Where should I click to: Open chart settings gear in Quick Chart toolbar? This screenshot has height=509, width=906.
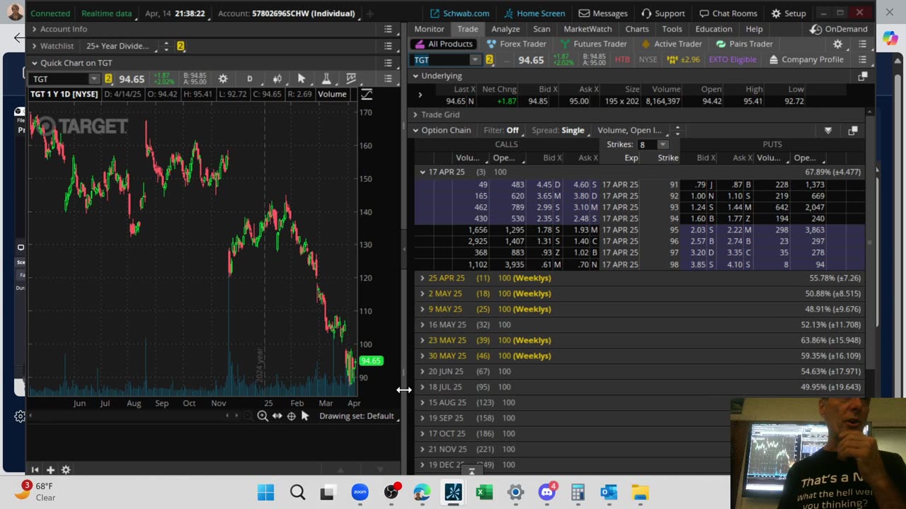pos(223,78)
